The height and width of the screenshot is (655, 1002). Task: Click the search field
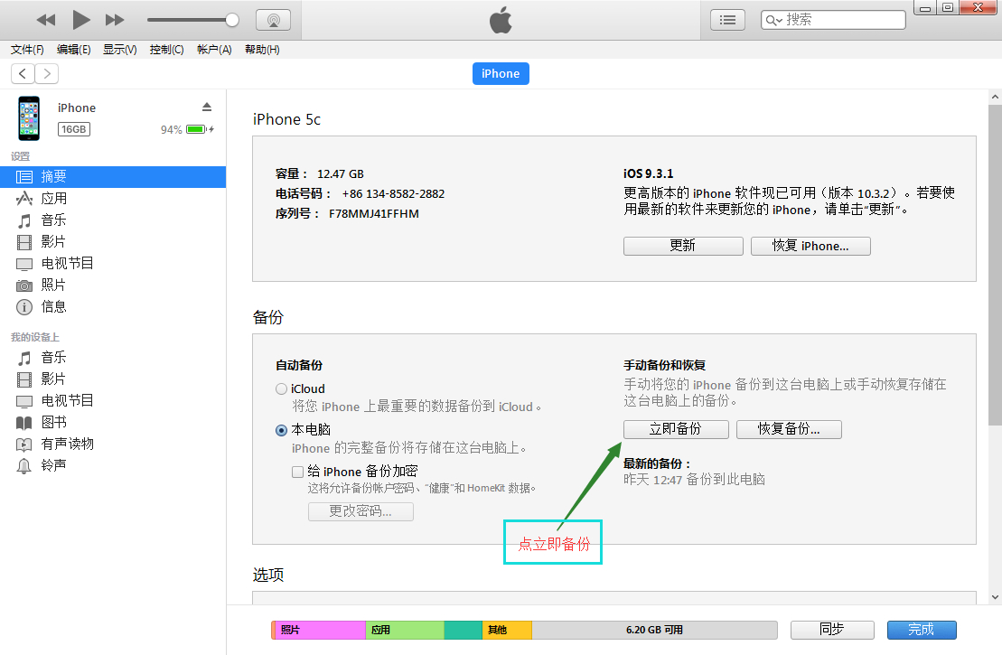click(x=833, y=20)
